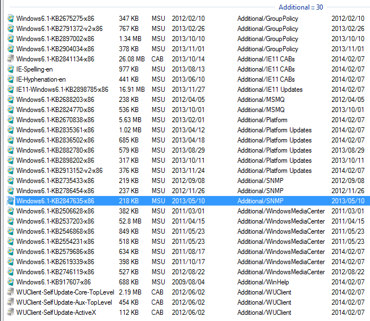Click the CAB icon for WUClient-SelfUpdate-Core-TopLevel

point(10,292)
